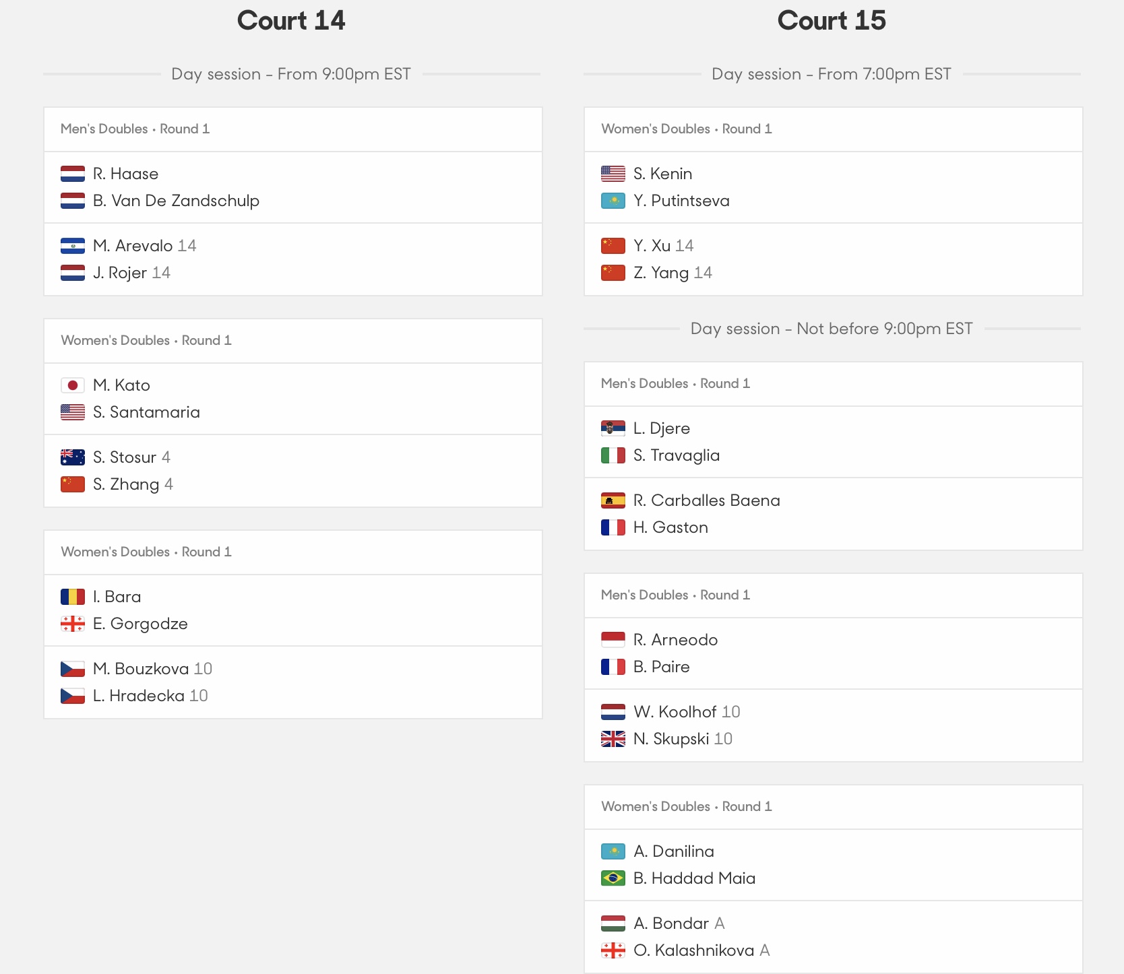
Task: Select player S. Zhang
Action: 126,484
